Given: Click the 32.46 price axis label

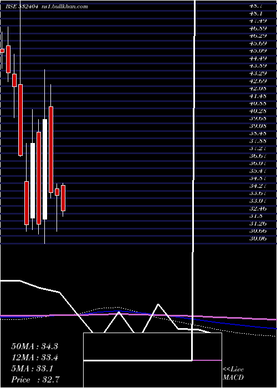Looking at the screenshot, I should [x=258, y=208].
